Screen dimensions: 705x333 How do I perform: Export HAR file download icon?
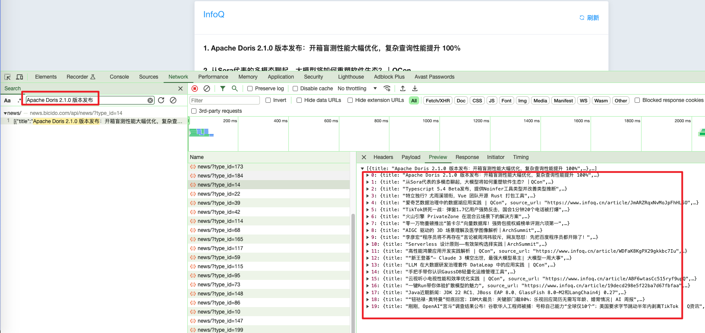tap(415, 89)
